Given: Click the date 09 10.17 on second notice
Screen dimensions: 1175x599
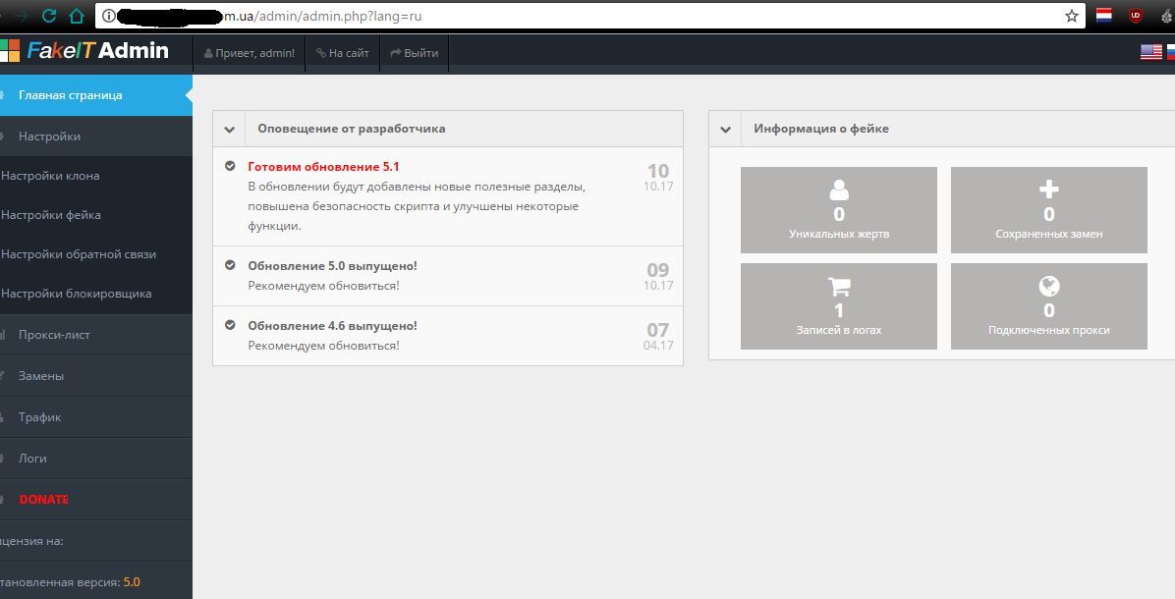Looking at the screenshot, I should tap(658, 276).
